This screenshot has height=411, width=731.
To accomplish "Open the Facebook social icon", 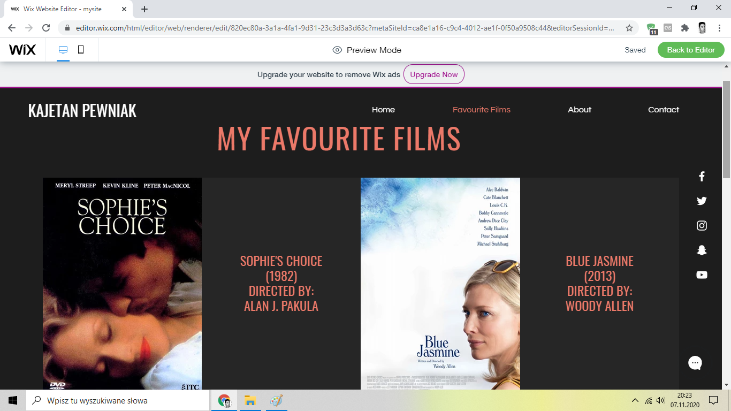I will tap(702, 177).
